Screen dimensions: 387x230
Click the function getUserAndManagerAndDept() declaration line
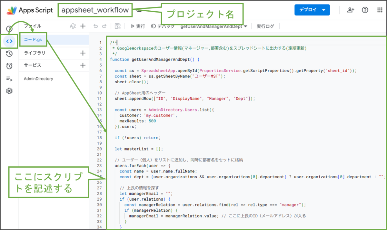[155, 59]
